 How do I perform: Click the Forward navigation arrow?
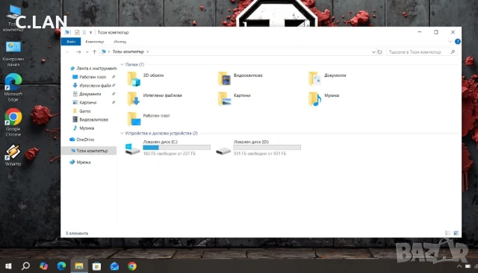(x=78, y=52)
